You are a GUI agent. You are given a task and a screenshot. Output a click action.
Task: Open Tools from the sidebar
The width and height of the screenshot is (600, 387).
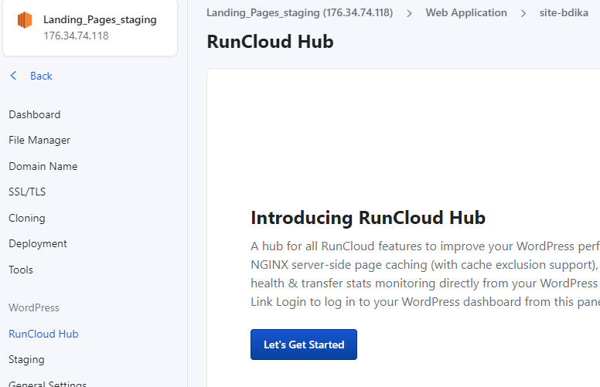click(21, 270)
